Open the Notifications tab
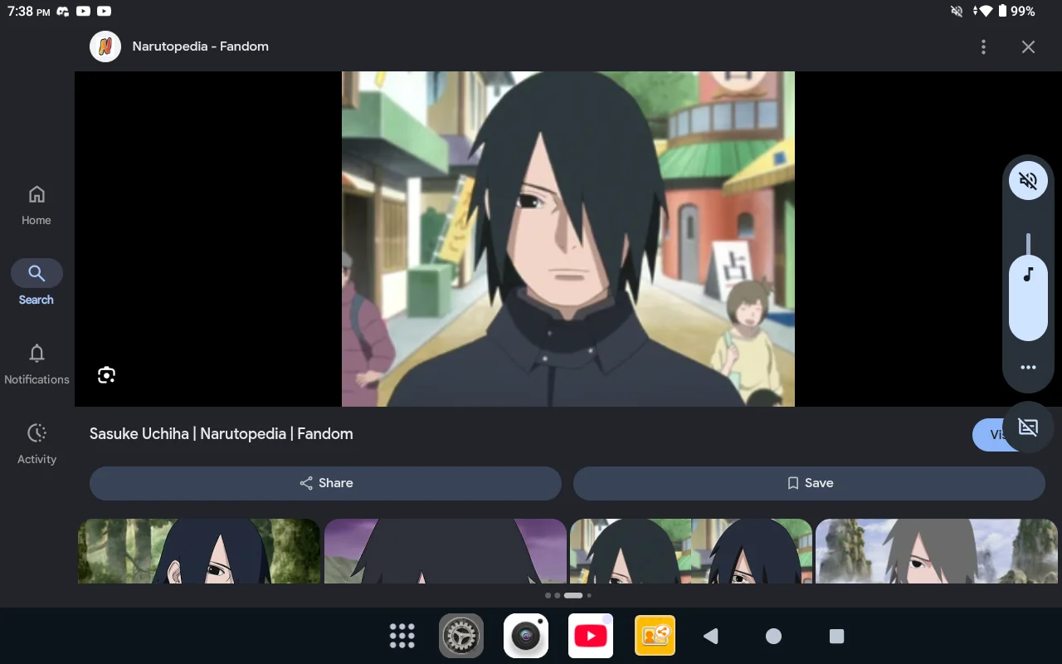Screen dimensions: 1062x664 click(x=37, y=364)
